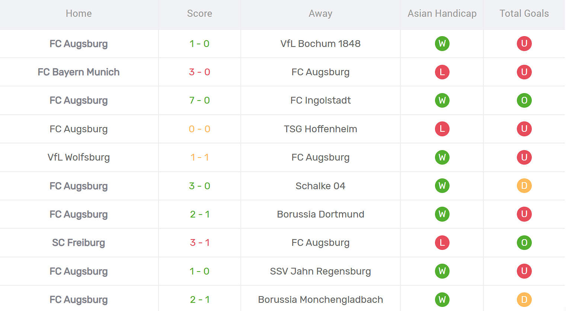Click orange D badge in Monchengladbach row
Image resolution: width=566 pixels, height=311 pixels.
coord(524,299)
